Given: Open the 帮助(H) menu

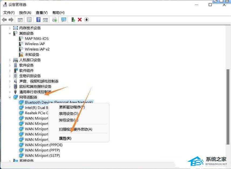Looking at the screenshot, I should (58, 13).
